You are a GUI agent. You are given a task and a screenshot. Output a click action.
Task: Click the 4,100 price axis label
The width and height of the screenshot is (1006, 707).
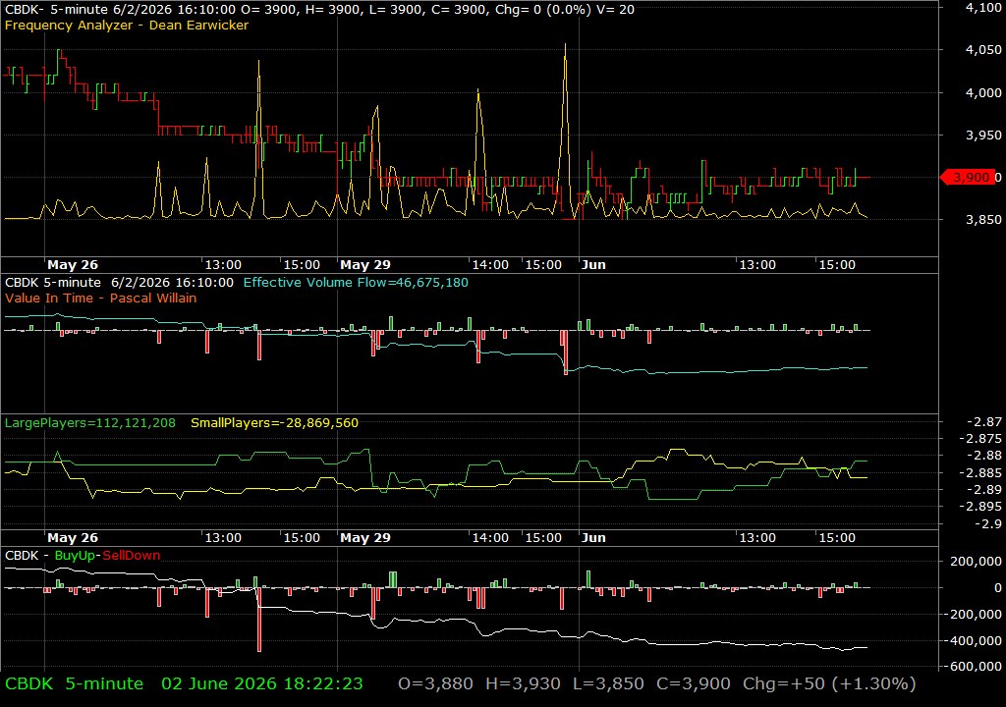coord(982,8)
